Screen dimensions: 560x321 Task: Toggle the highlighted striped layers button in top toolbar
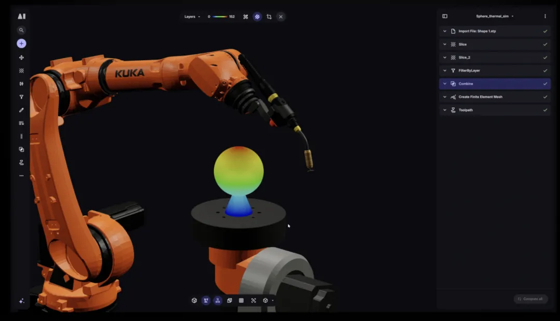click(x=257, y=17)
